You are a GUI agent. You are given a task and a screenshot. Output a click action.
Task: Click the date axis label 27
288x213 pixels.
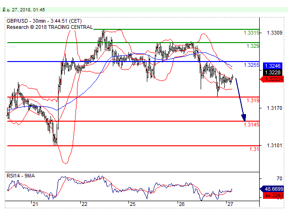230,204
